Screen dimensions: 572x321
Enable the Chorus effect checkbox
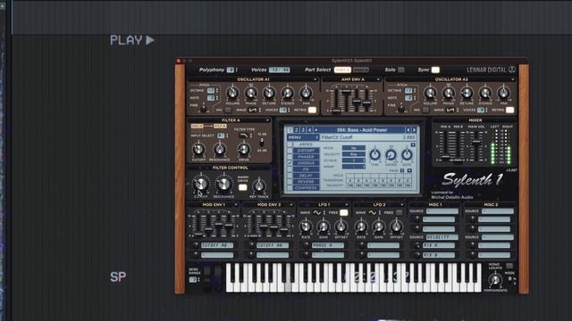pyautogui.click(x=290, y=163)
